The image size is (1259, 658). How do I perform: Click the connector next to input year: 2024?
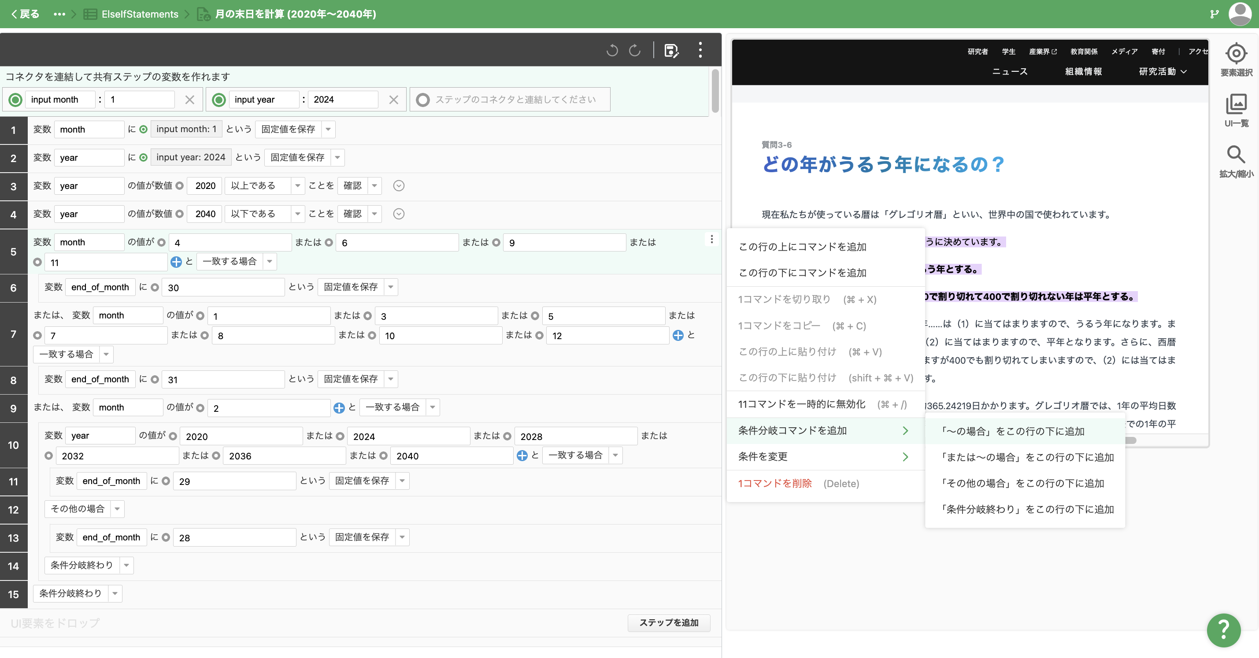(x=143, y=158)
